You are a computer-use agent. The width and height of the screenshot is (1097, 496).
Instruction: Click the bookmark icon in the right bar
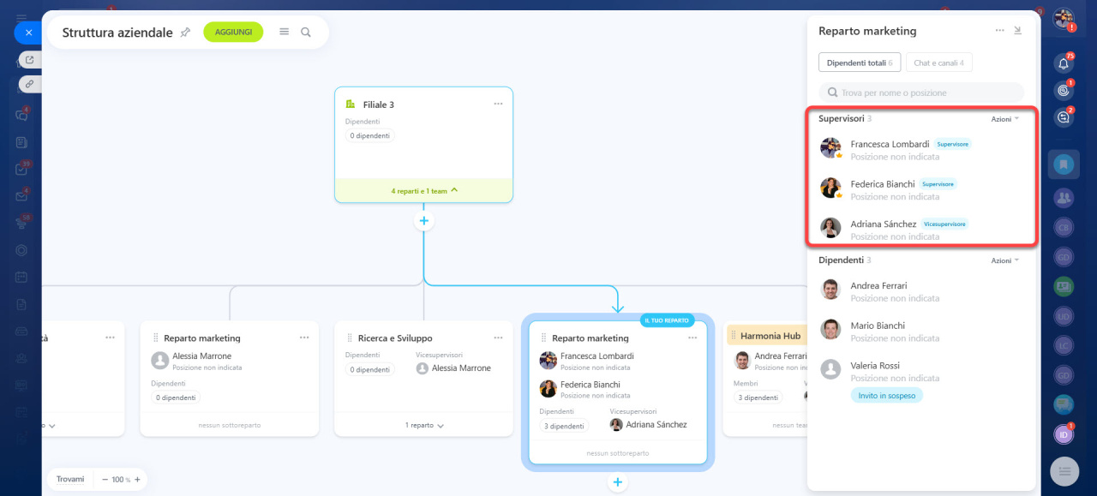1064,164
